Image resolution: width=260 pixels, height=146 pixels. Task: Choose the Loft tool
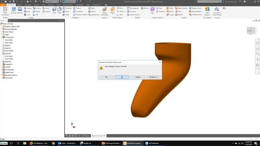tap(27, 11)
